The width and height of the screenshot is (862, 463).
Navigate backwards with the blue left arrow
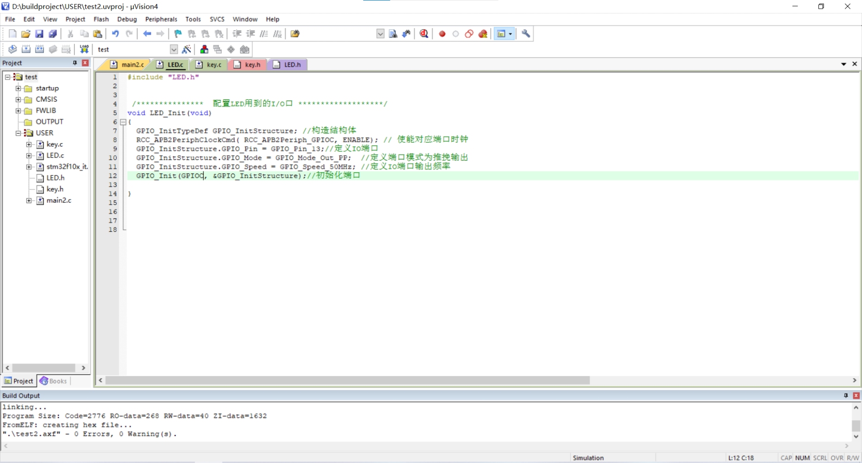pyautogui.click(x=147, y=34)
